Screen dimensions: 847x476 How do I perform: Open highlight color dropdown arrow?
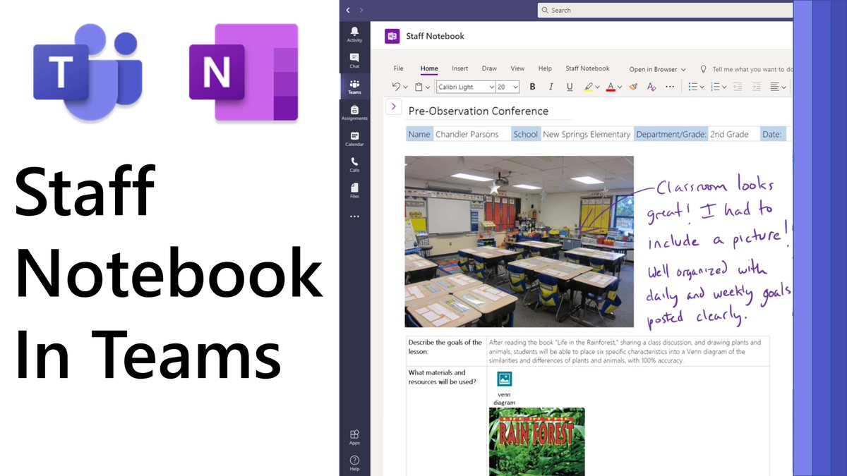[598, 87]
